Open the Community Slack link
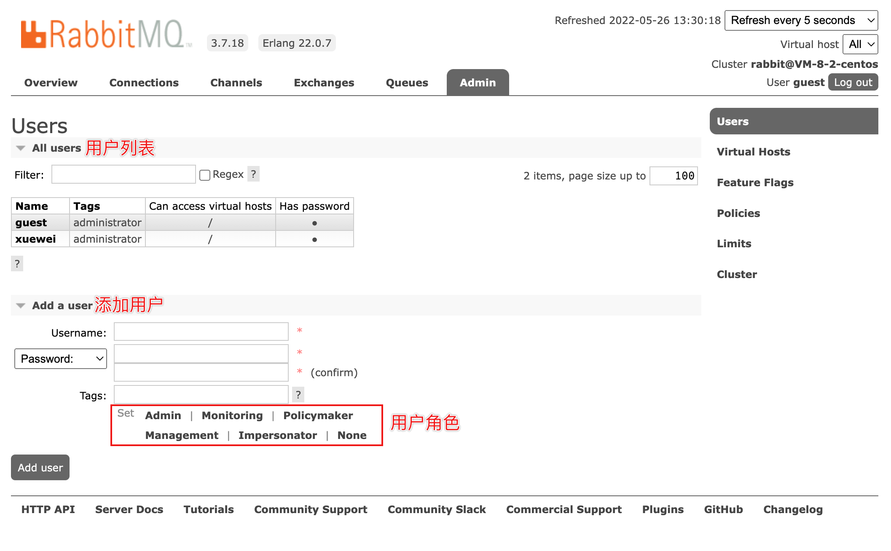The image size is (891, 551). 437,509
